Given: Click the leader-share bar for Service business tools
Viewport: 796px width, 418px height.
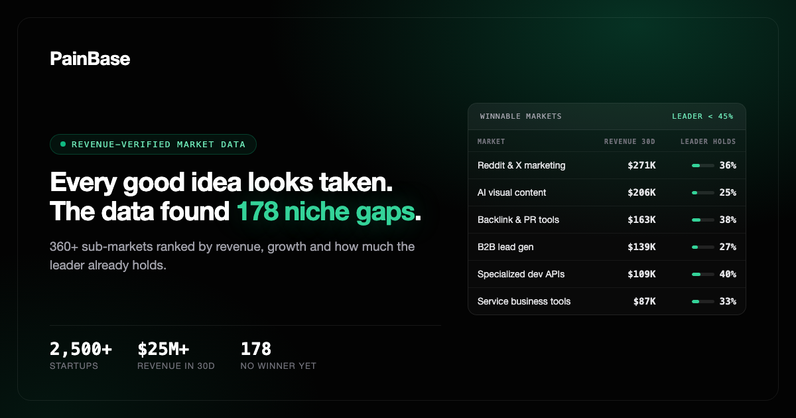Looking at the screenshot, I should [x=703, y=301].
